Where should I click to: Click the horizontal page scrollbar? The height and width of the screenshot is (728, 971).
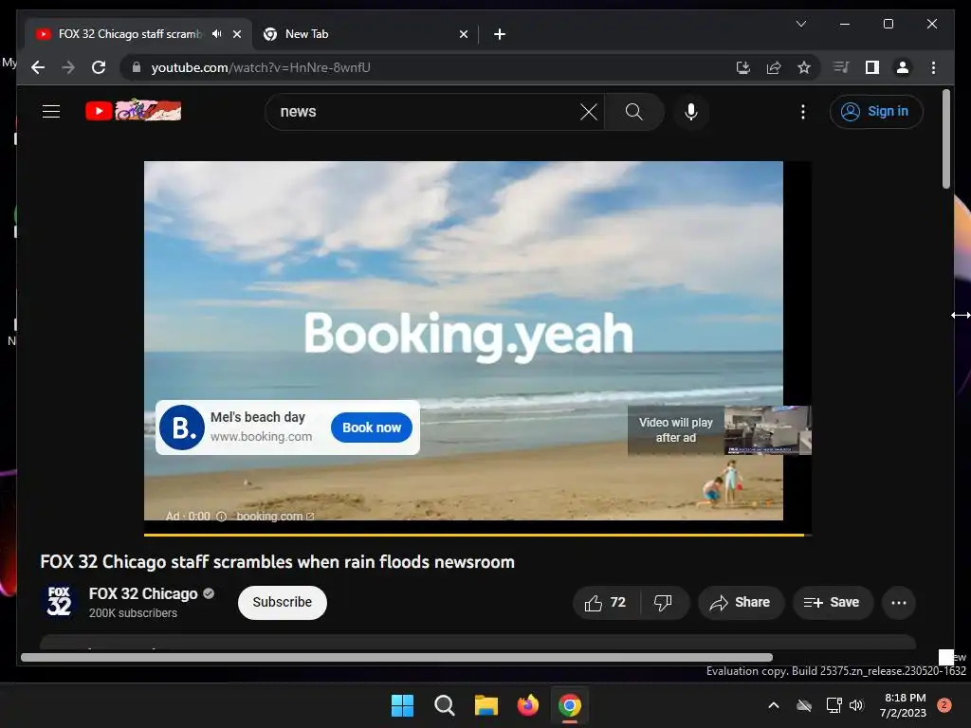pyautogui.click(x=396, y=658)
